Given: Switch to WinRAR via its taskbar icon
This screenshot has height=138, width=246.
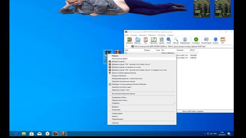Looking at the screenshot, I should 63,134.
